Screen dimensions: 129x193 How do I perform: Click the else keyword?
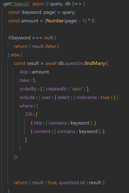tap(15, 55)
